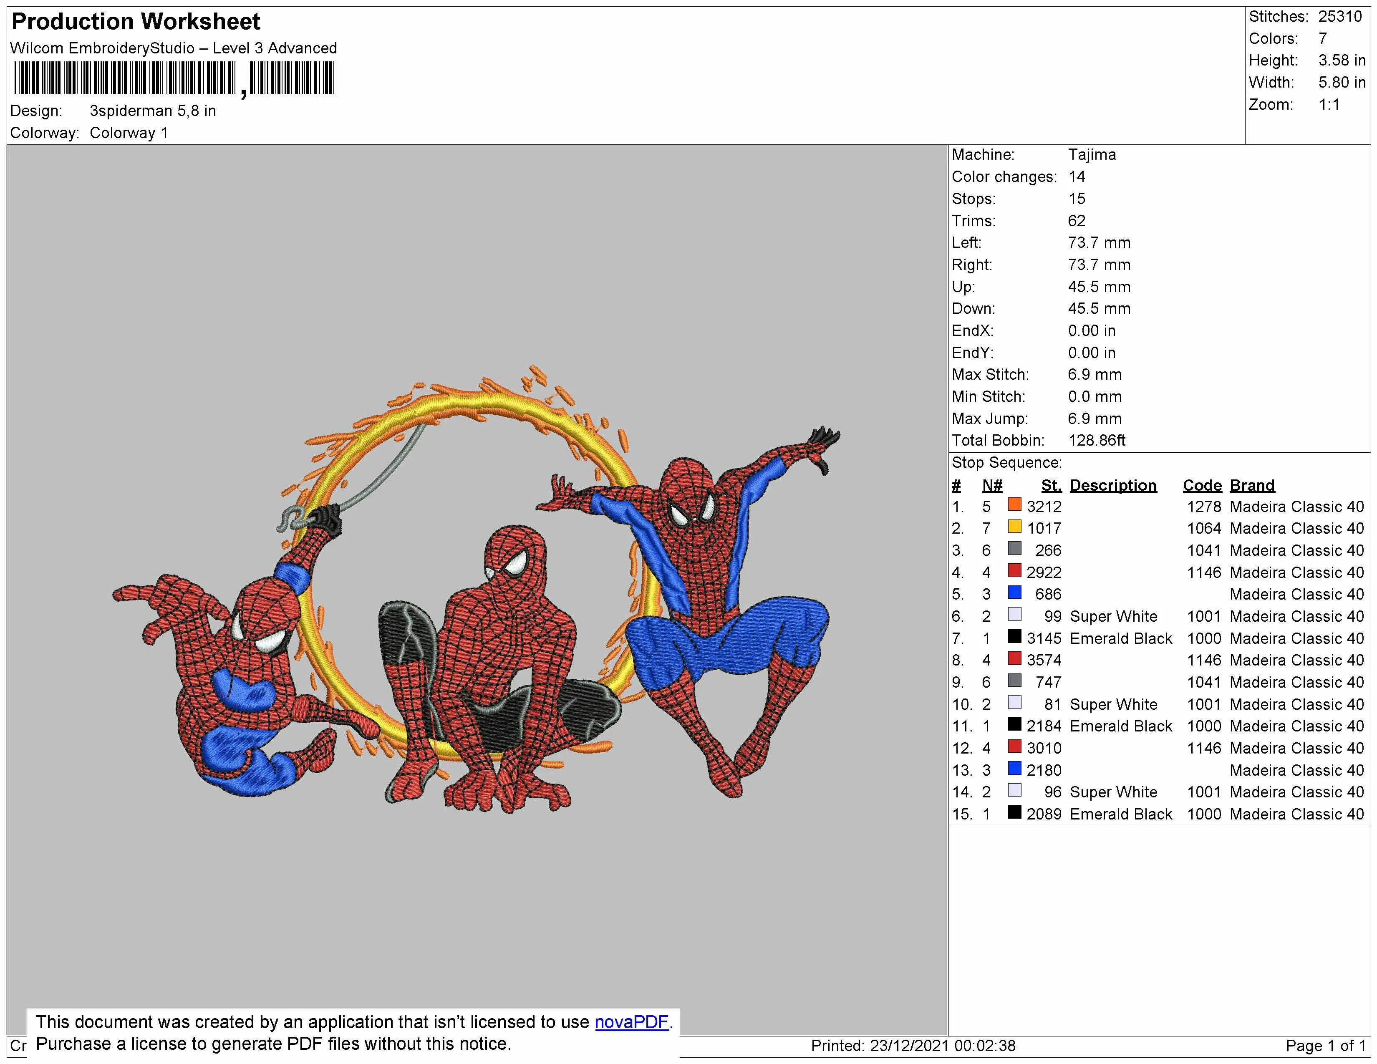
Task: Click Emerald Black in stop row 15
Action: [x=1120, y=814]
